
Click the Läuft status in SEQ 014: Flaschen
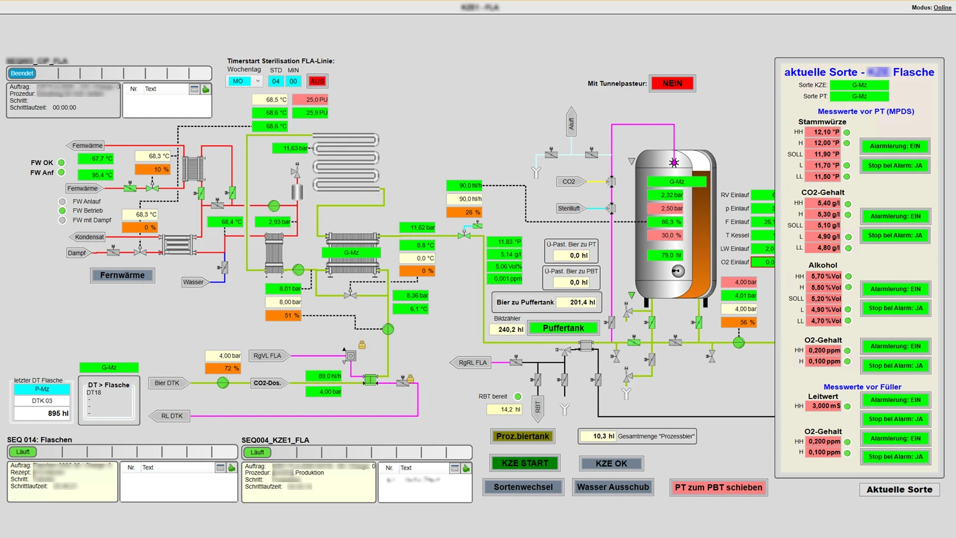point(22,452)
